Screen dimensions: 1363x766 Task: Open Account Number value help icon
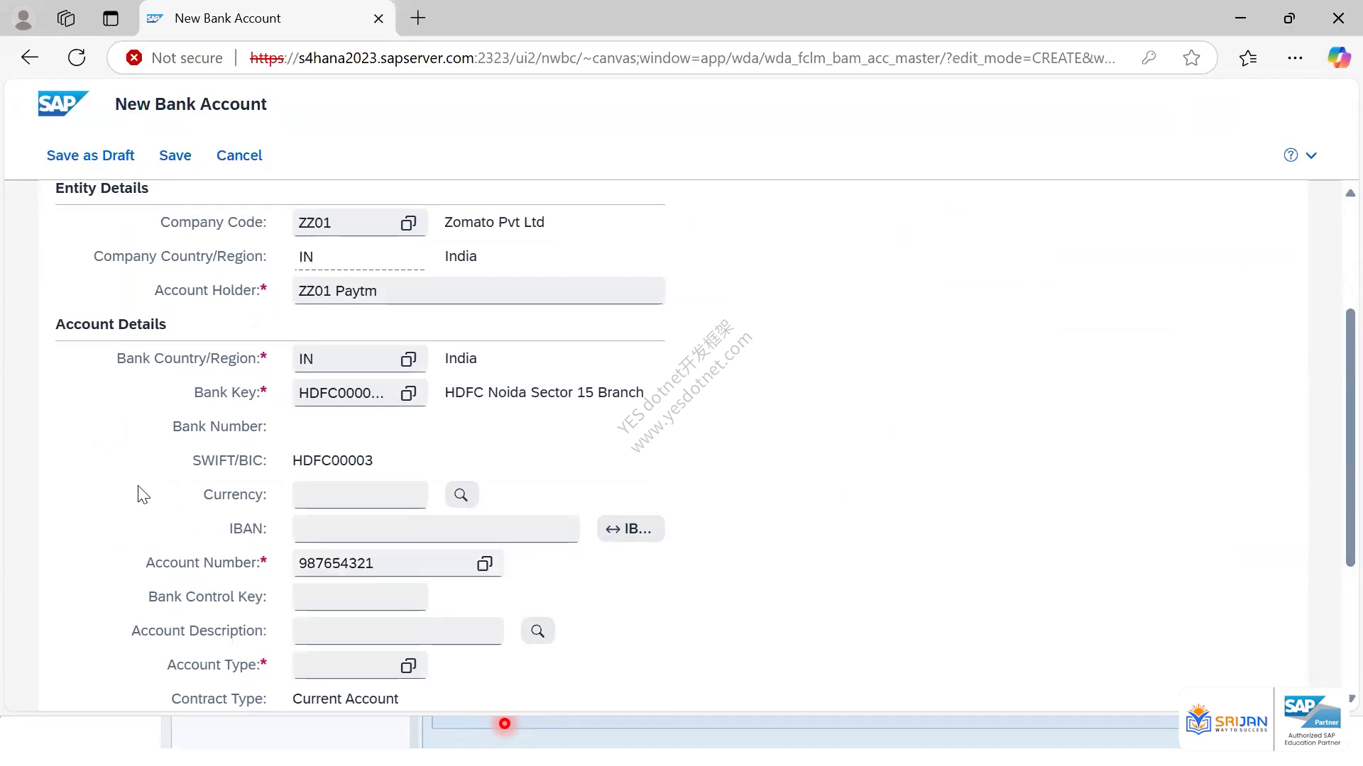pos(485,563)
